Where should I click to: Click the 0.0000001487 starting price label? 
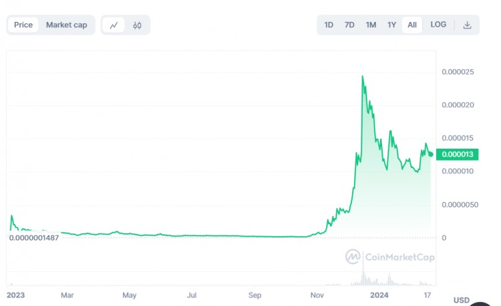coord(35,237)
